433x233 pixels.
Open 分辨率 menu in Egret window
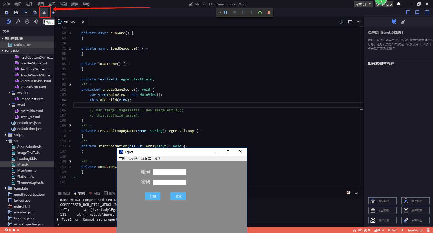133,159
